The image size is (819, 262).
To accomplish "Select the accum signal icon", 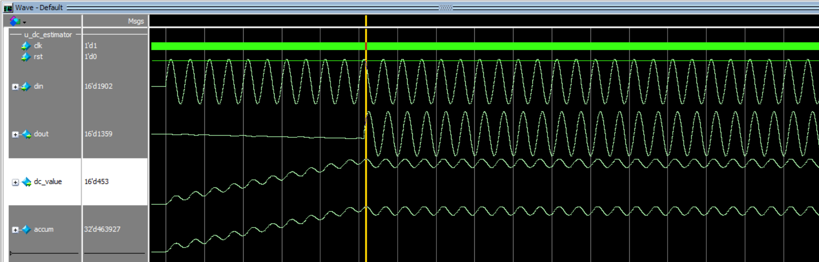I will click(x=26, y=229).
